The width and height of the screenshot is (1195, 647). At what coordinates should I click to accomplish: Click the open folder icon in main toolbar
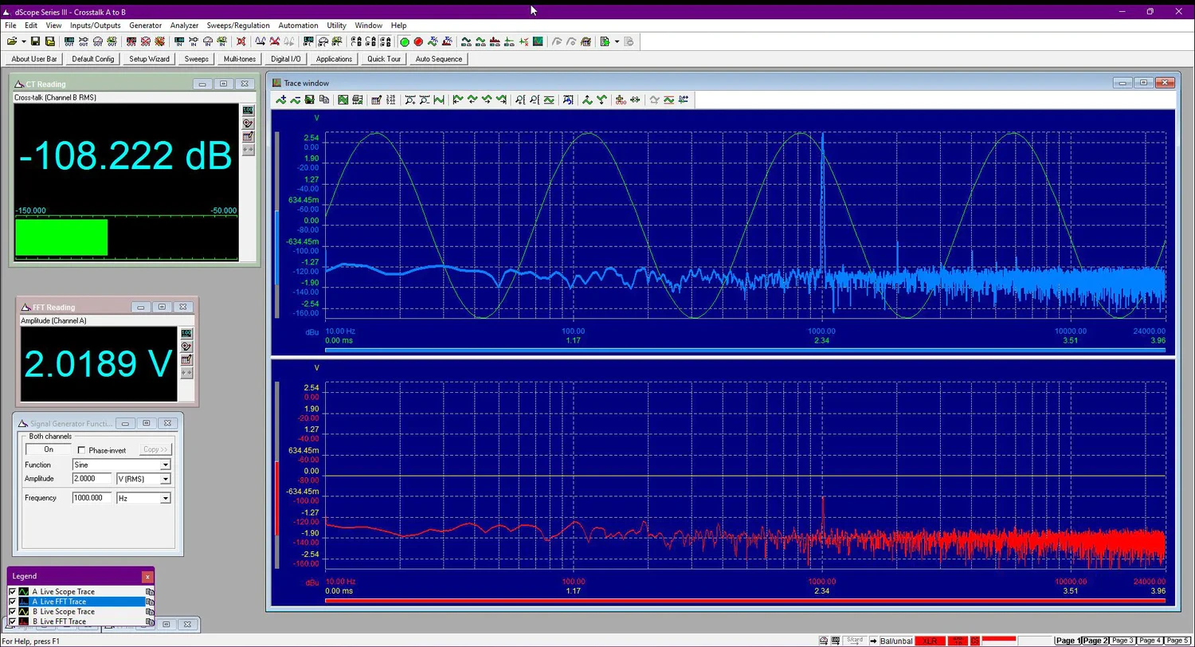12,41
